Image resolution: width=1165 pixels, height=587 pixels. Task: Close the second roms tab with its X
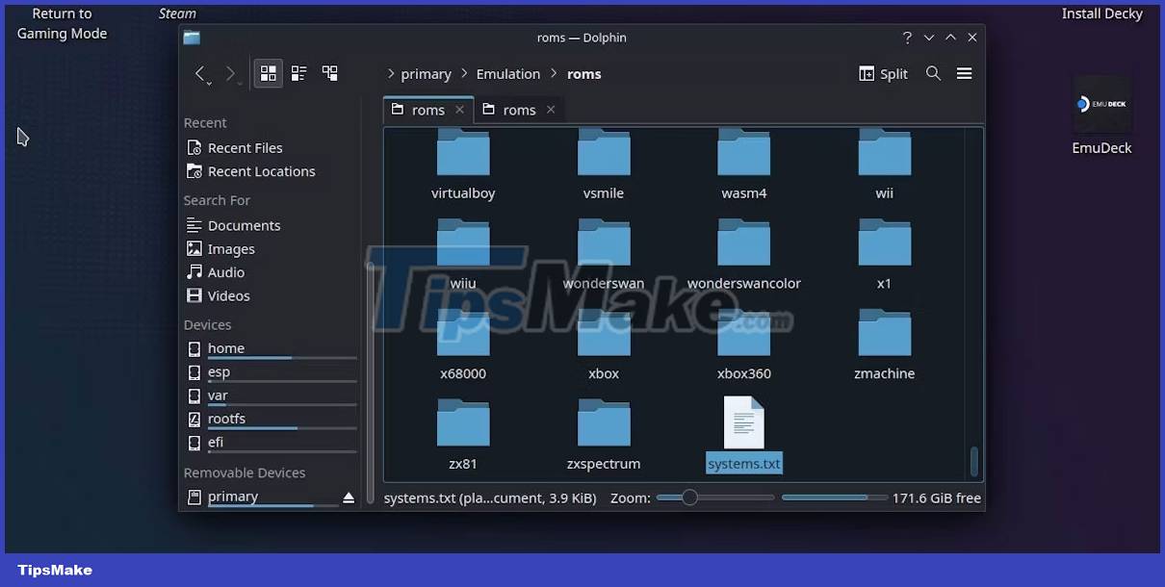click(550, 110)
